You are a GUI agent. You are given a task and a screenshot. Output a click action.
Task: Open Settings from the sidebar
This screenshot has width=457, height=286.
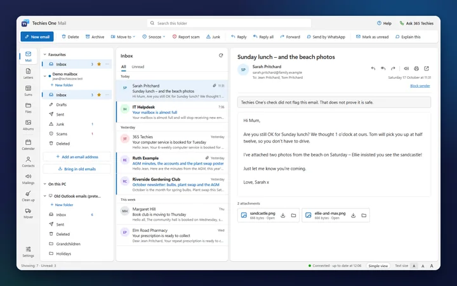point(29,252)
